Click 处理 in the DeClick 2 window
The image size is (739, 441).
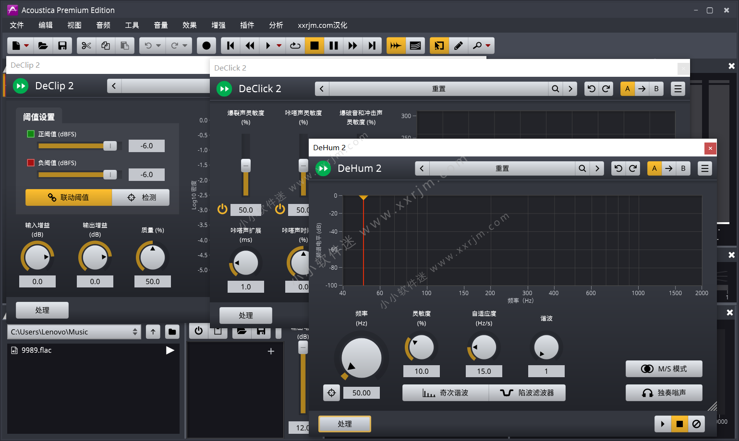(x=246, y=315)
